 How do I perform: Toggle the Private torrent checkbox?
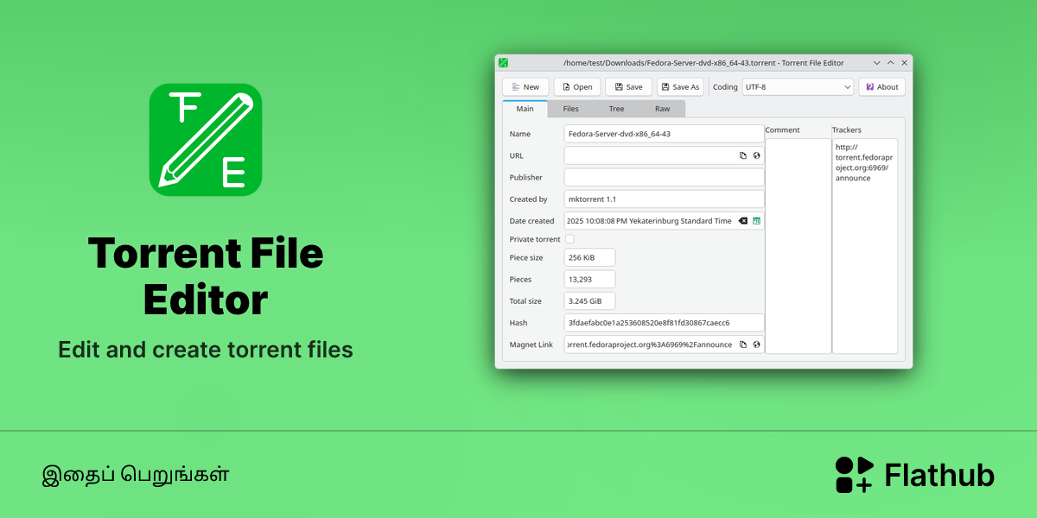(x=569, y=239)
